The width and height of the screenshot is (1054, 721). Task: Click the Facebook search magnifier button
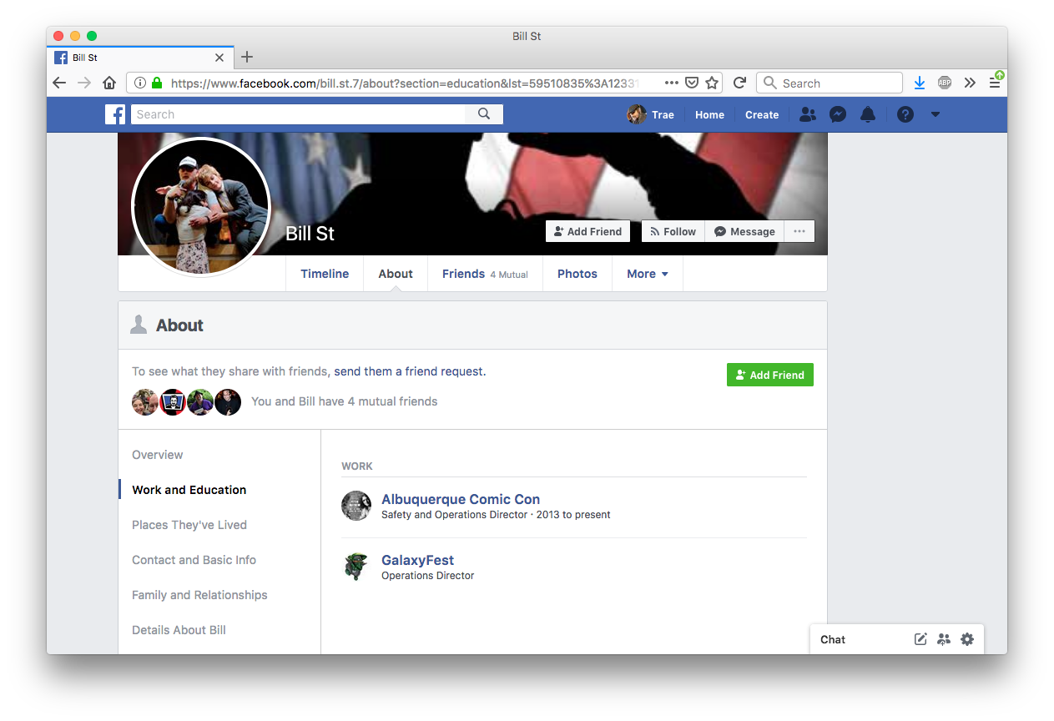[x=484, y=114]
